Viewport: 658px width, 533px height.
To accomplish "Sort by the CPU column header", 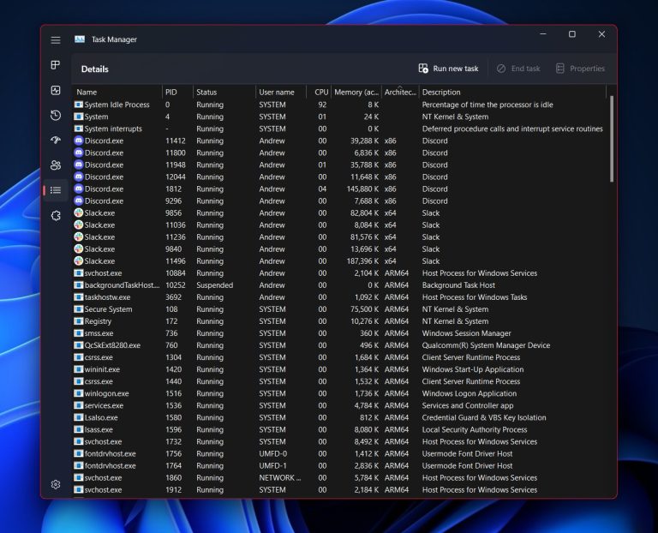I will [x=320, y=92].
